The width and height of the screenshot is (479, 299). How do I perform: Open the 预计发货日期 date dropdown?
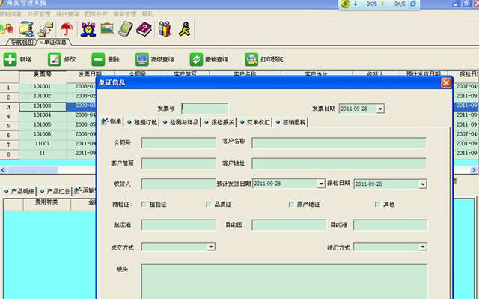point(321,184)
